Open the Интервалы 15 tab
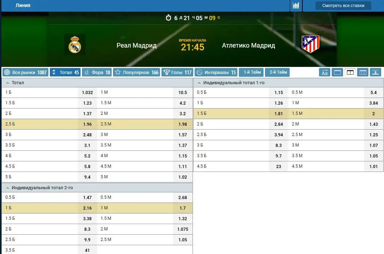Viewport: 384px width, 254px height. click(x=216, y=72)
